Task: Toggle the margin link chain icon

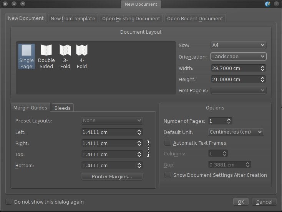Action: click(148, 148)
